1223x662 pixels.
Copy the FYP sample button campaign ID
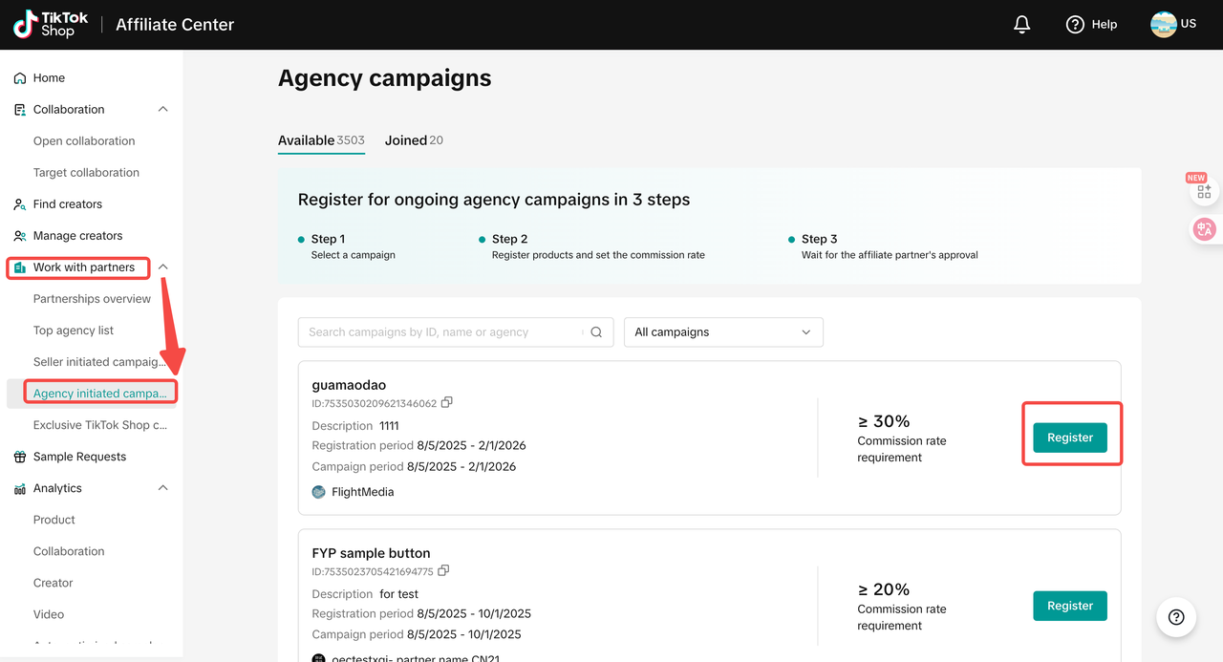coord(443,570)
